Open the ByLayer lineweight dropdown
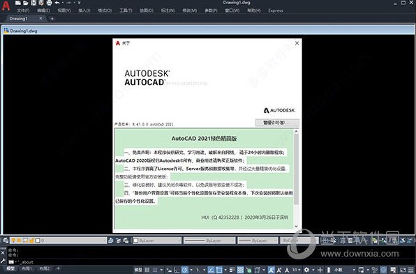Image resolution: width=416 pixels, height=274 pixels. click(258, 241)
